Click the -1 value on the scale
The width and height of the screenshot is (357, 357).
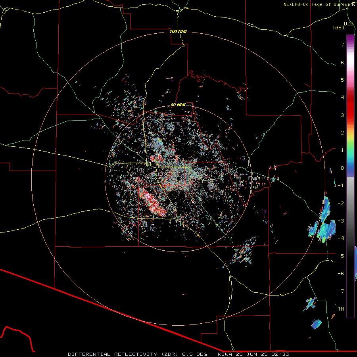coord(341,186)
